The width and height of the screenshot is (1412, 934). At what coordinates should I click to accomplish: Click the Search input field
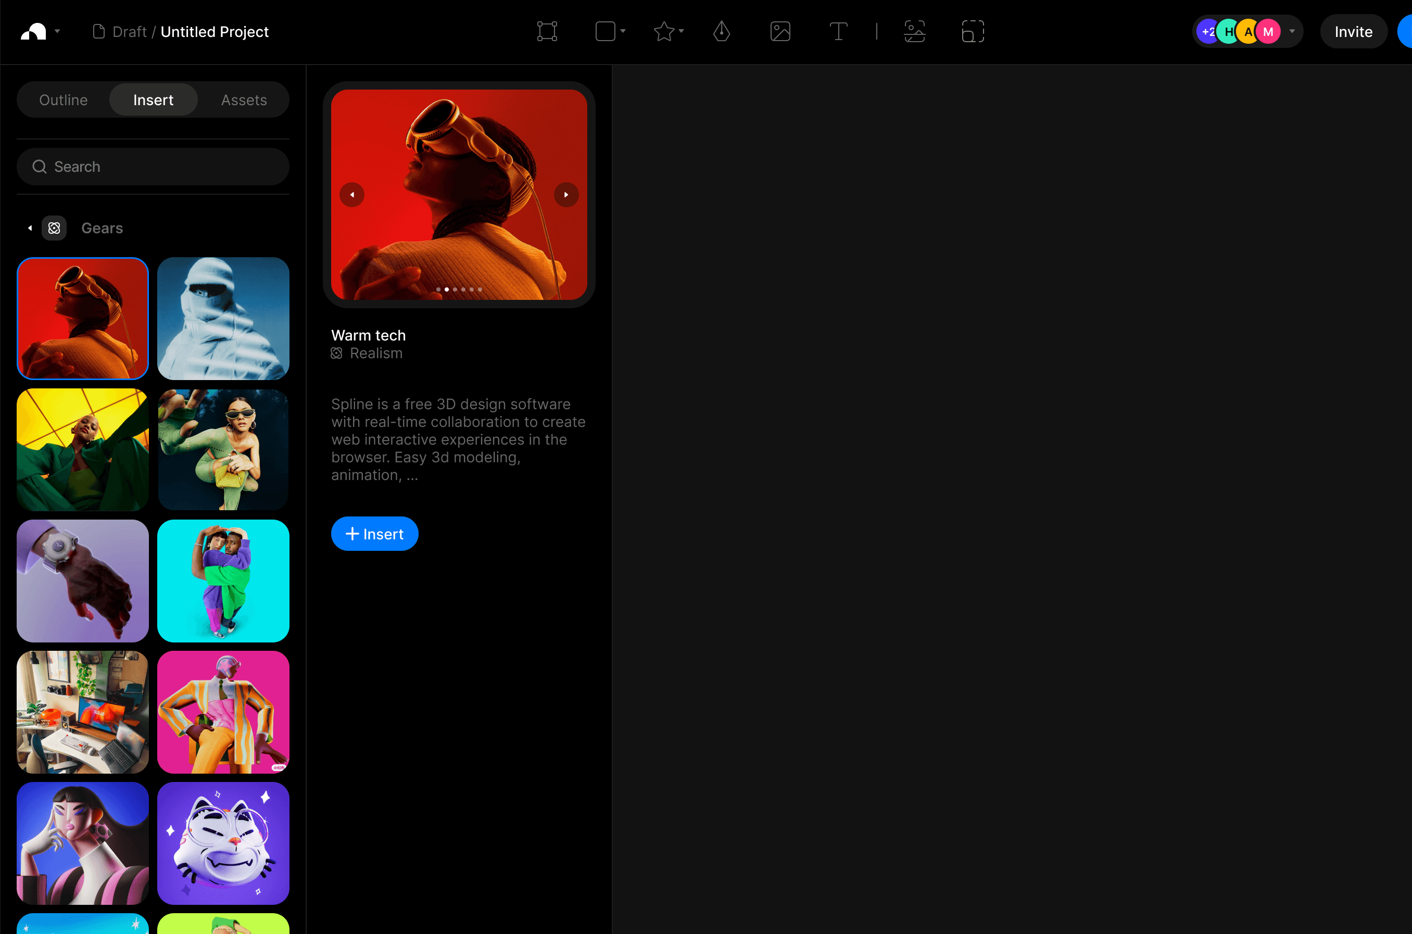153,167
